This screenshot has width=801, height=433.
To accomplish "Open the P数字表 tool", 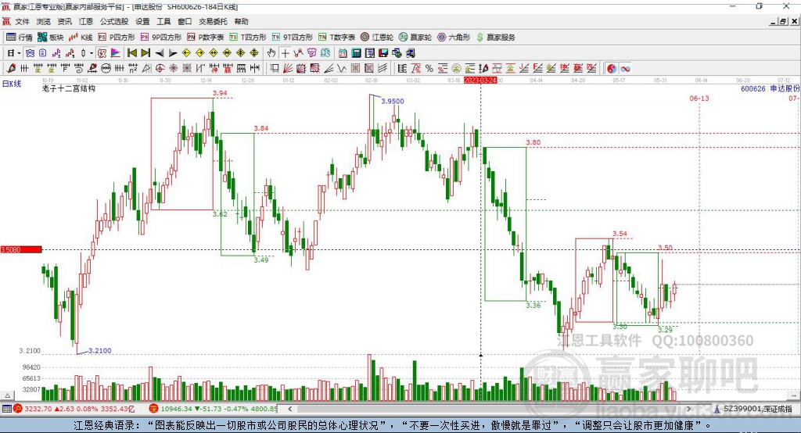I will (x=206, y=38).
